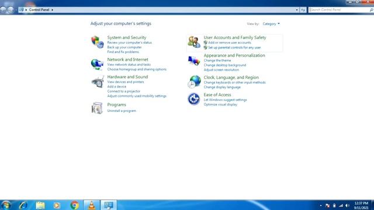This screenshot has width=374, height=210.
Task: Open the User Accounts people icon
Action: (194, 42)
